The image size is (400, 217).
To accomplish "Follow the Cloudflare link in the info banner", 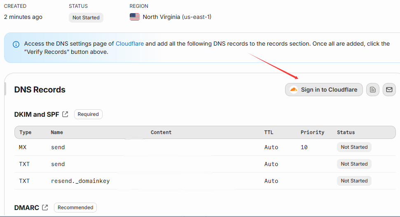I will pyautogui.click(x=130, y=44).
